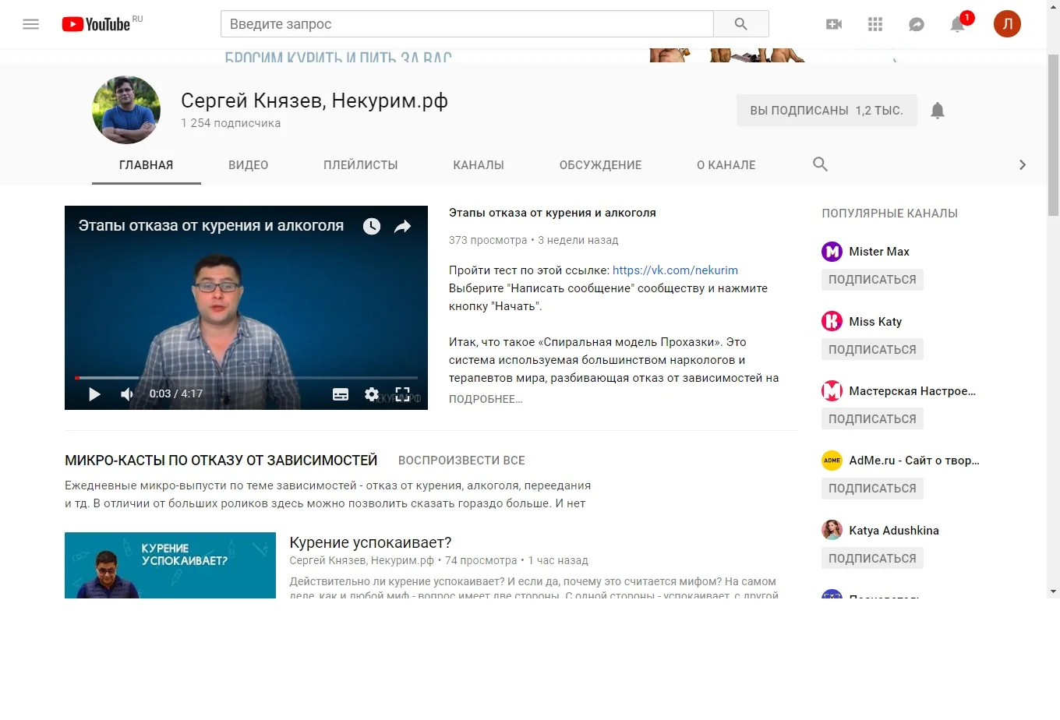Open the Miss Katy channel name
This screenshot has height=720, width=1060.
(x=875, y=322)
